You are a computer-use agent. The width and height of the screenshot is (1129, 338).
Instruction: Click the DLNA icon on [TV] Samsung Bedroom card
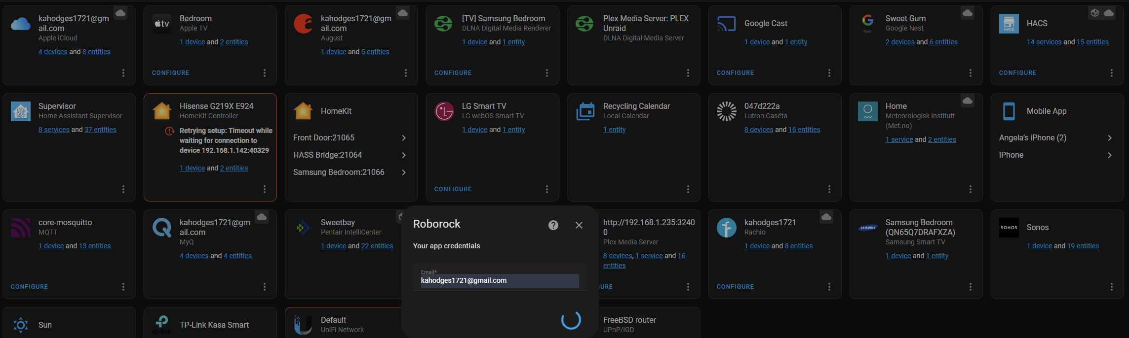443,23
